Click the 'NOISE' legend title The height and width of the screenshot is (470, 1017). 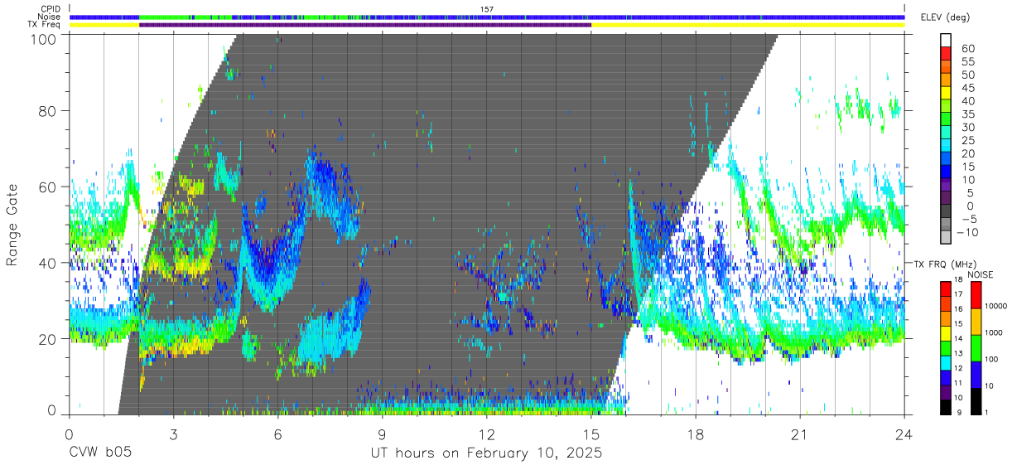(981, 274)
